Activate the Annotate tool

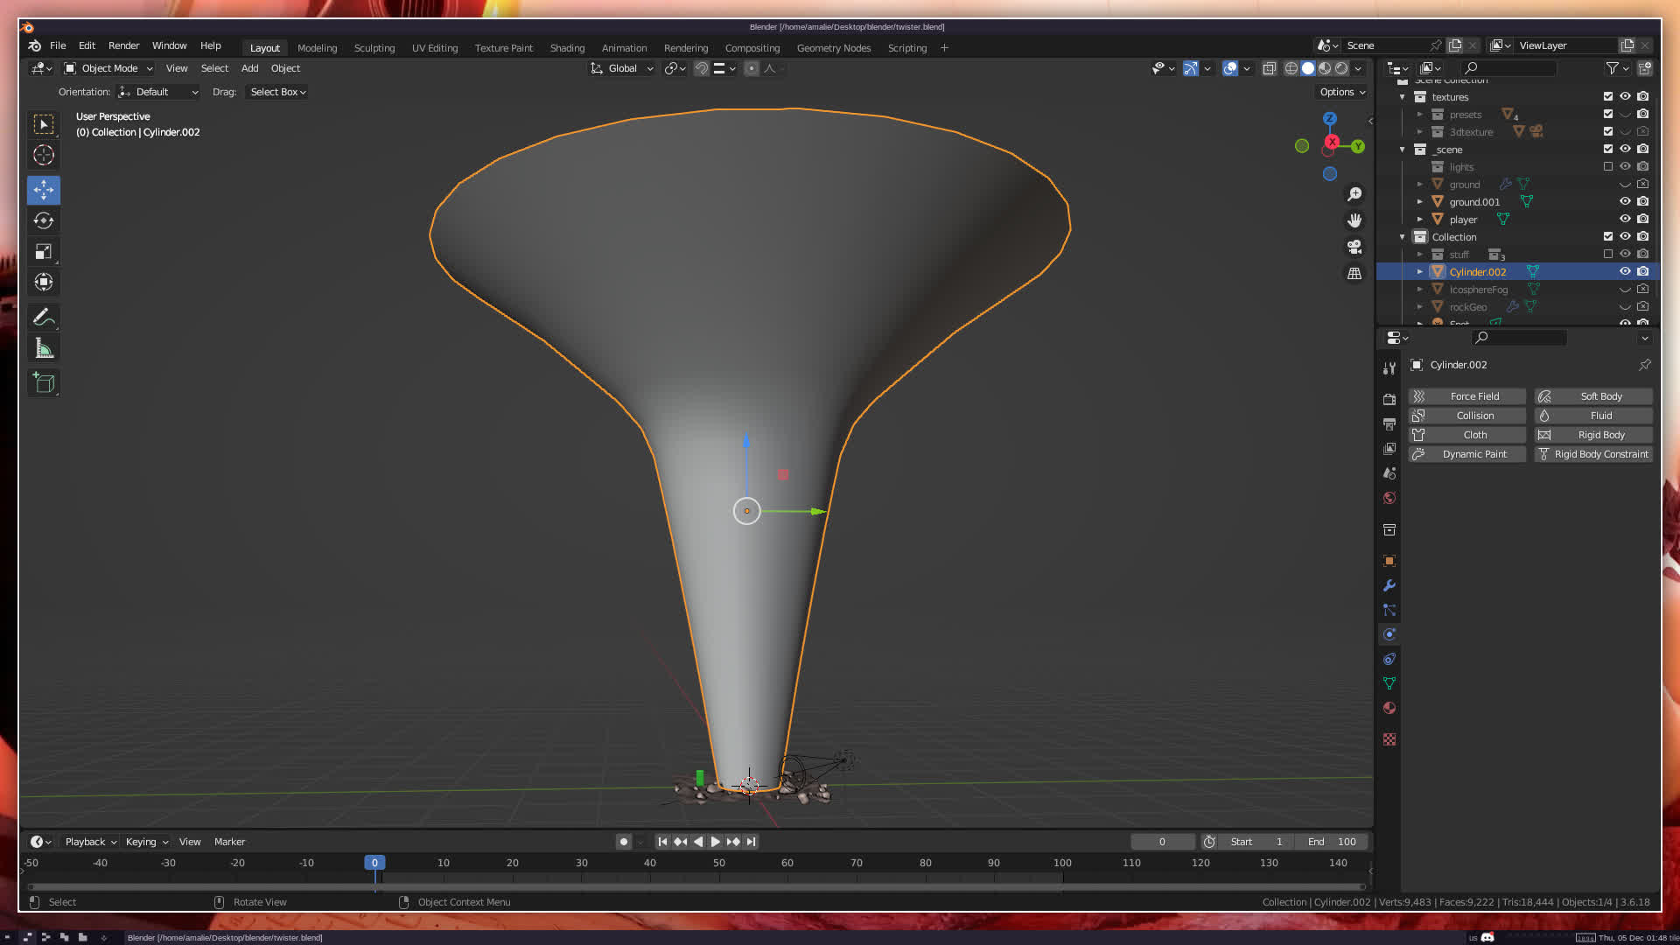coord(44,317)
